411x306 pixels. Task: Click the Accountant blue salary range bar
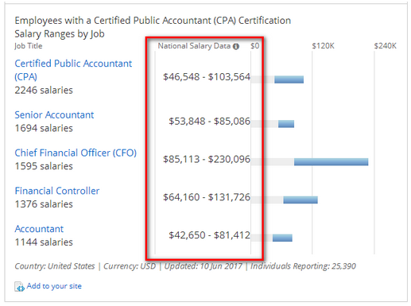tap(282, 238)
